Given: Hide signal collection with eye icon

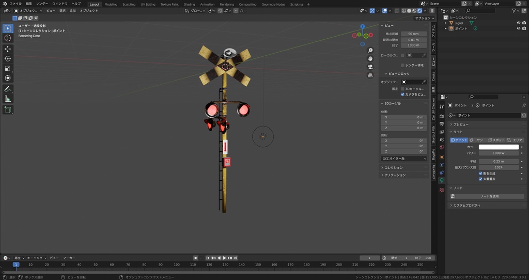Looking at the screenshot, I should coord(519,23).
